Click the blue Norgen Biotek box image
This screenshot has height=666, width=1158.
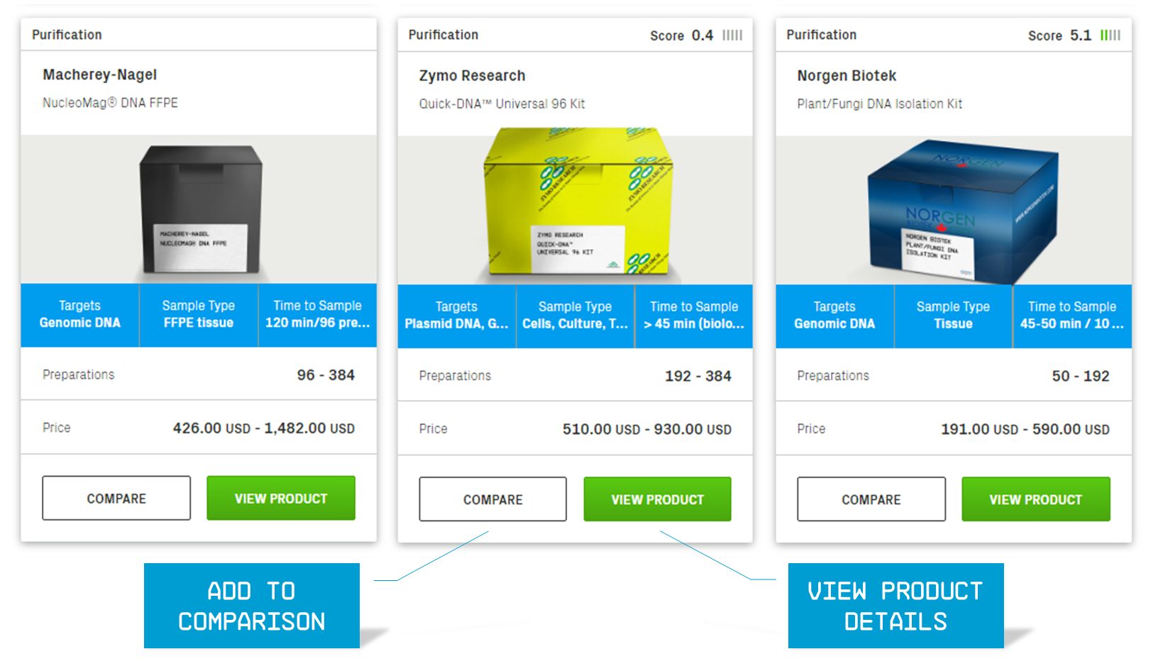pyautogui.click(x=962, y=211)
